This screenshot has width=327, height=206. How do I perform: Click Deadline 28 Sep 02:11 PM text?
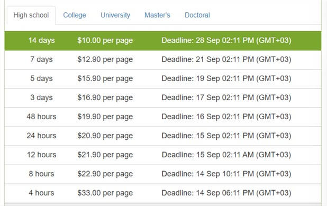(226, 40)
